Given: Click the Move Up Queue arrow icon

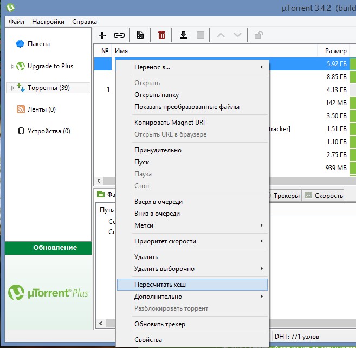Looking at the screenshot, I should pos(221,35).
